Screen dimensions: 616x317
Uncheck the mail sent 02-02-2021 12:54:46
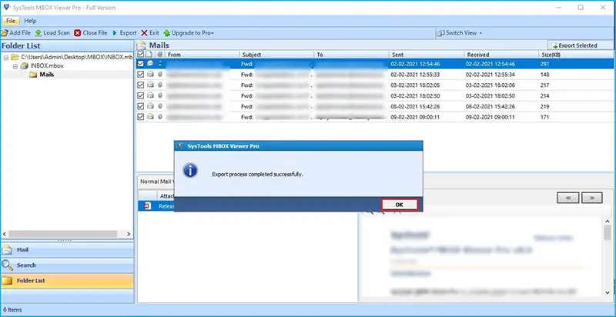pyautogui.click(x=141, y=64)
